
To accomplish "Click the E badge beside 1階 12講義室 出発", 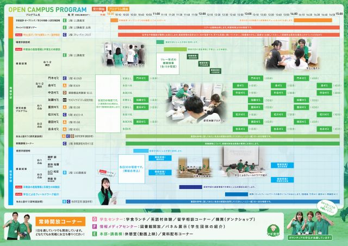I will [65, 28].
